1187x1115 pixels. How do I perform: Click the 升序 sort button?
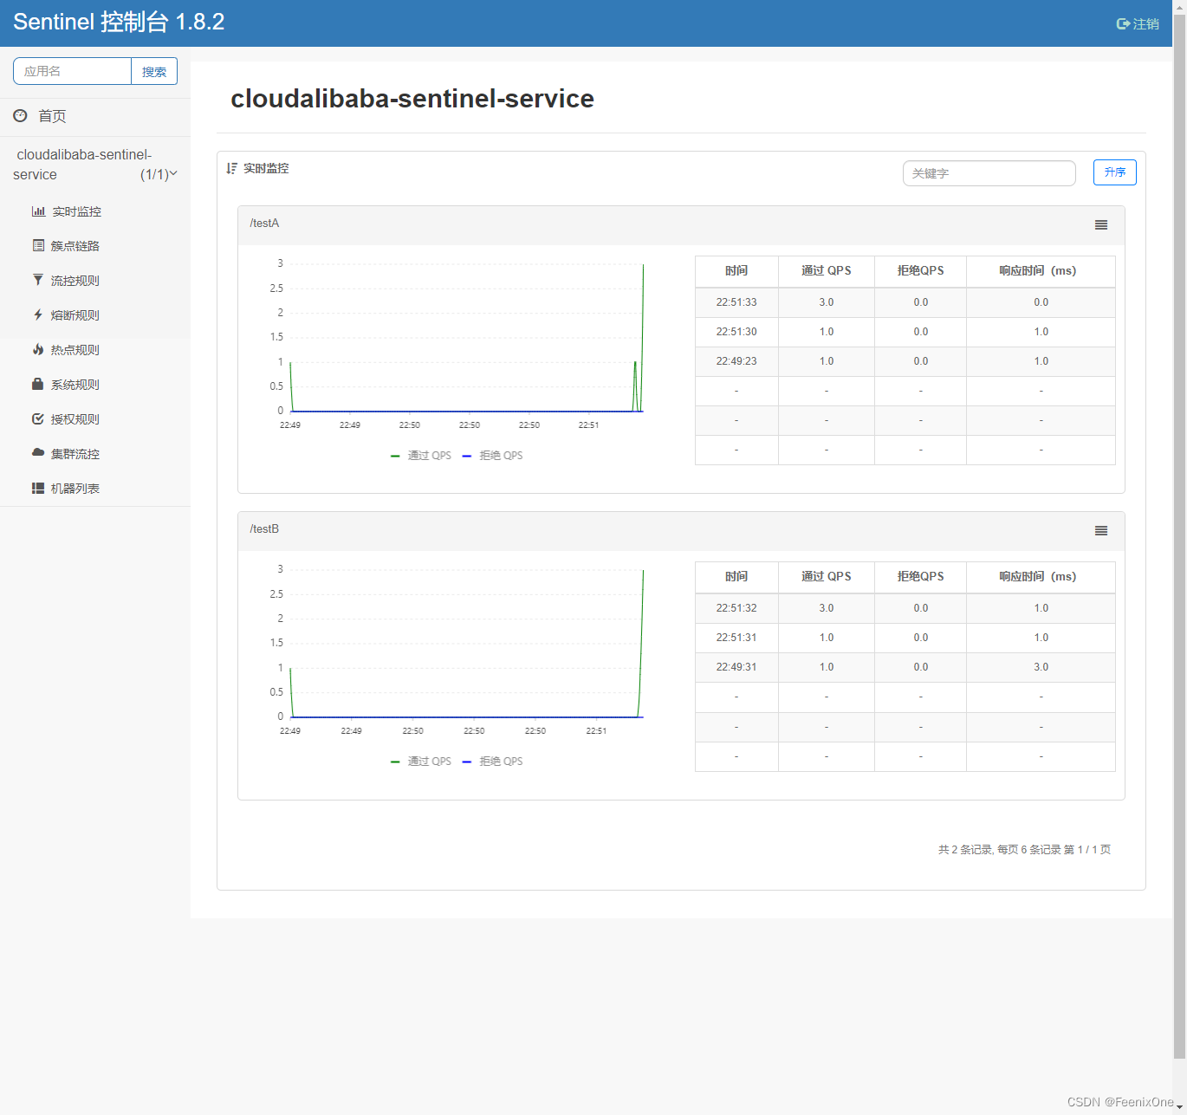1115,172
